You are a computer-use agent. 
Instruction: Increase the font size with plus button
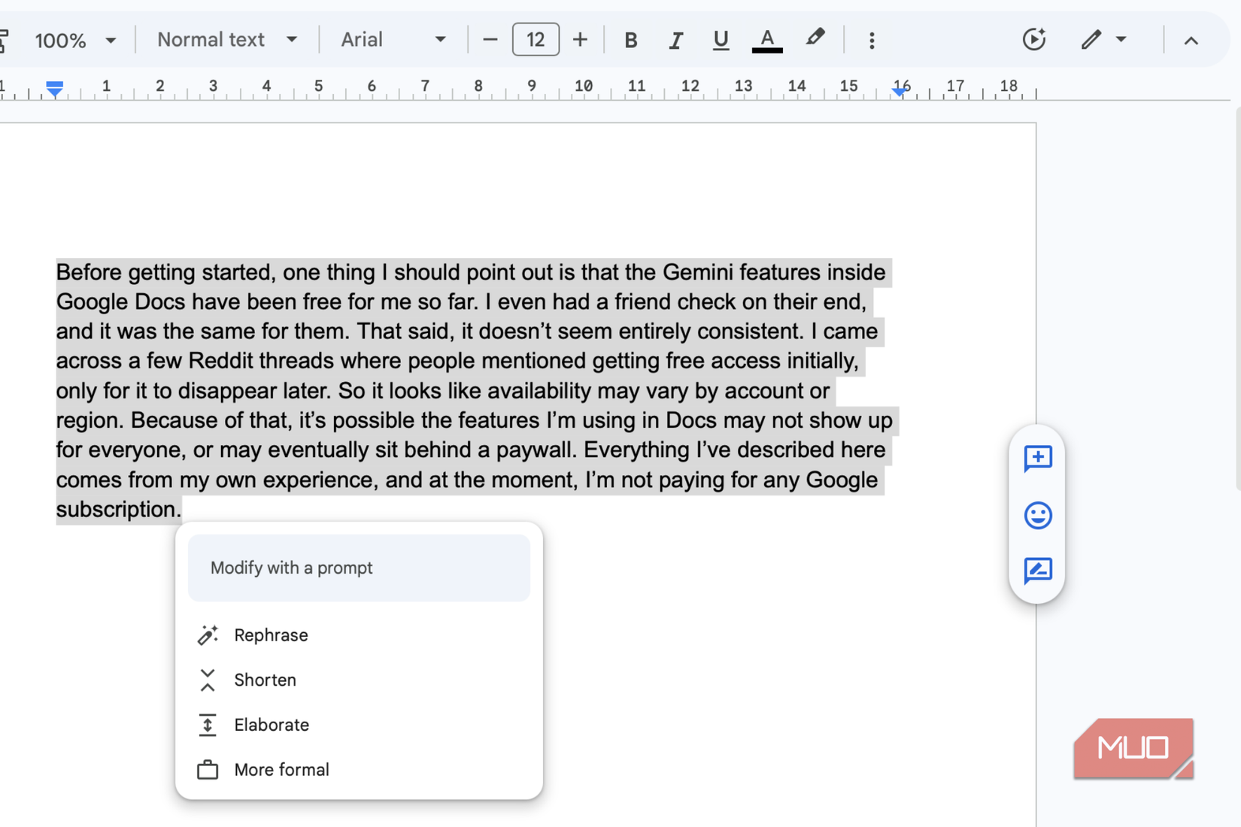tap(580, 40)
